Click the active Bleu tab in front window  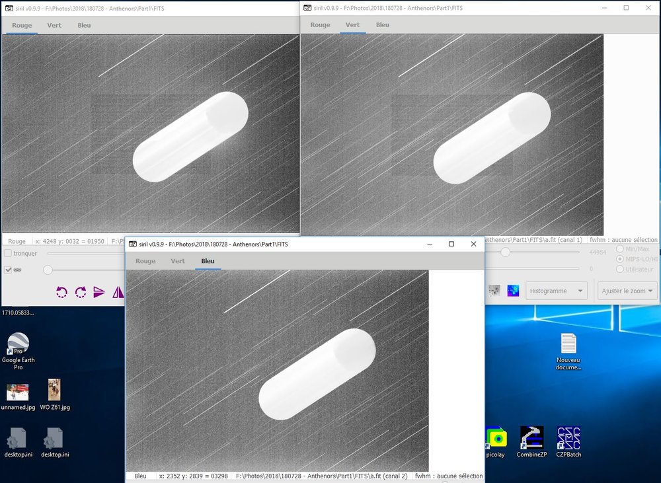[208, 261]
